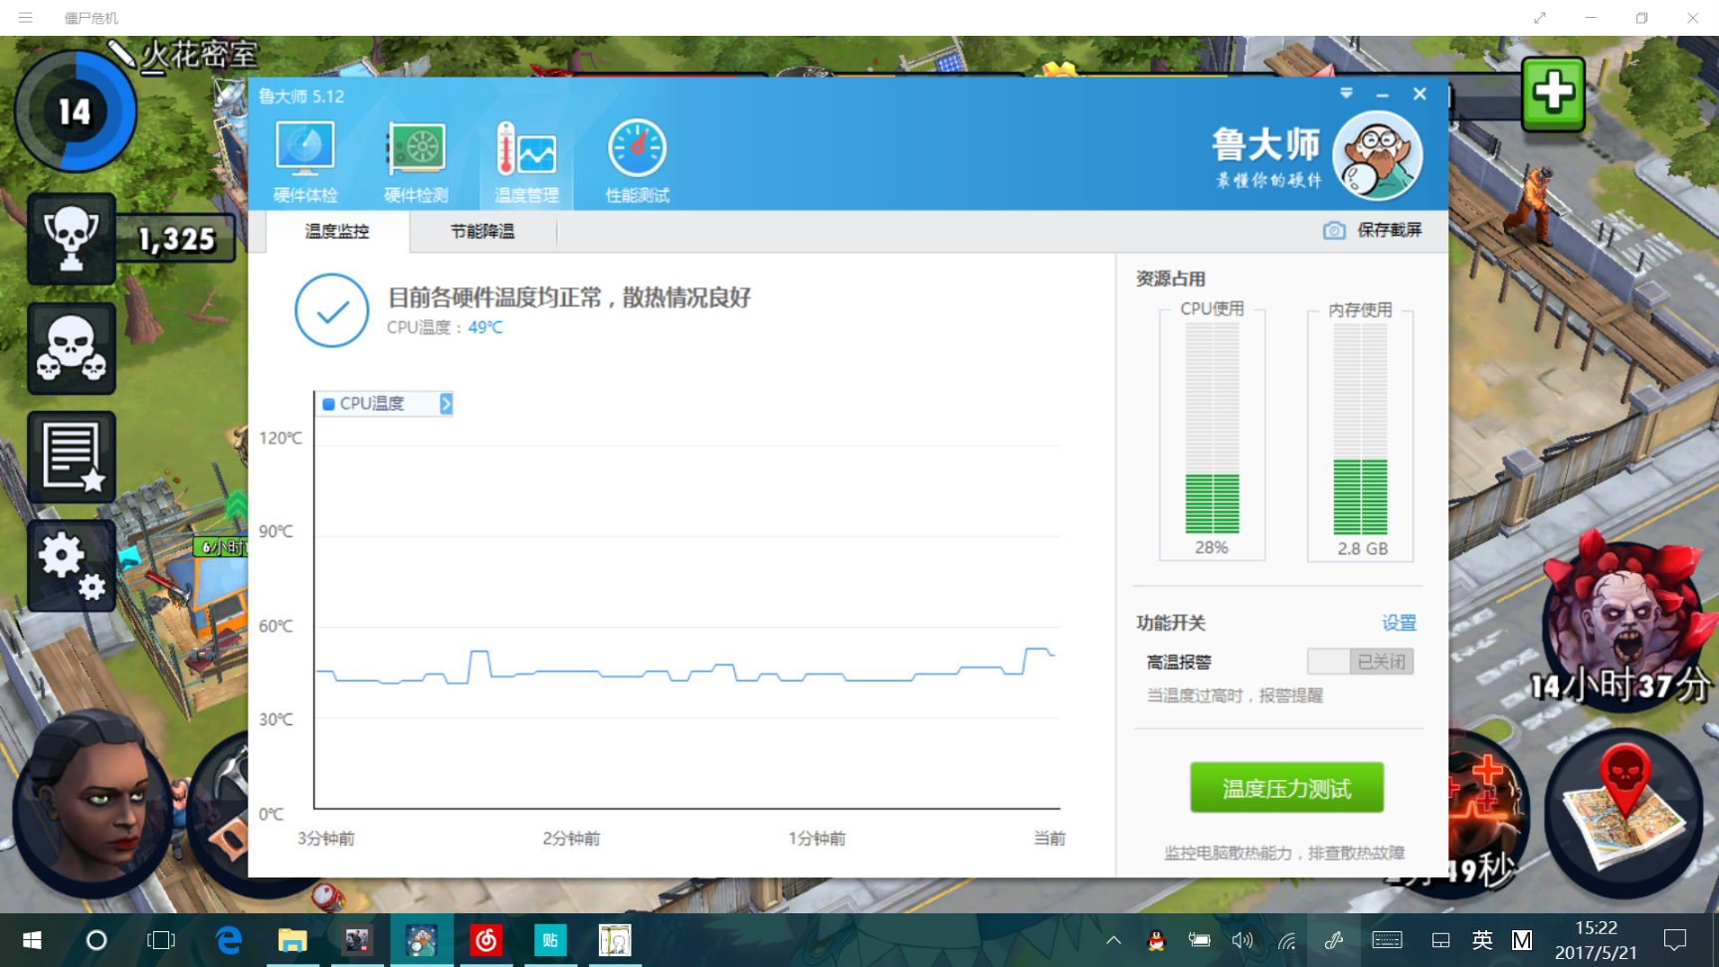Open the three skulls menu in game

[x=72, y=349]
